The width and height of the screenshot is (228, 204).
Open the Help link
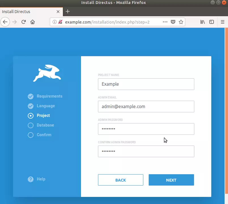click(41, 179)
